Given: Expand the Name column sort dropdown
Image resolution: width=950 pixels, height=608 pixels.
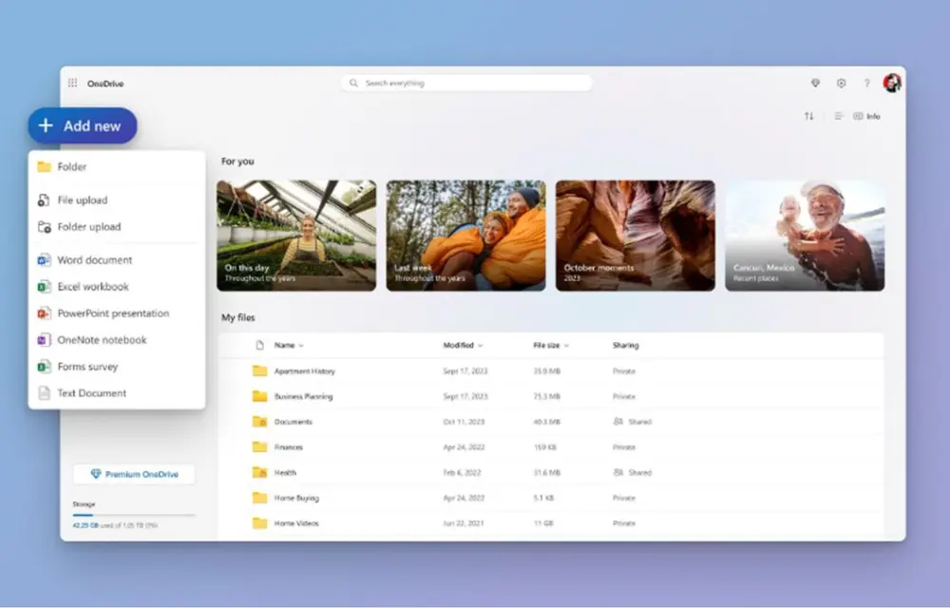Looking at the screenshot, I should (301, 346).
